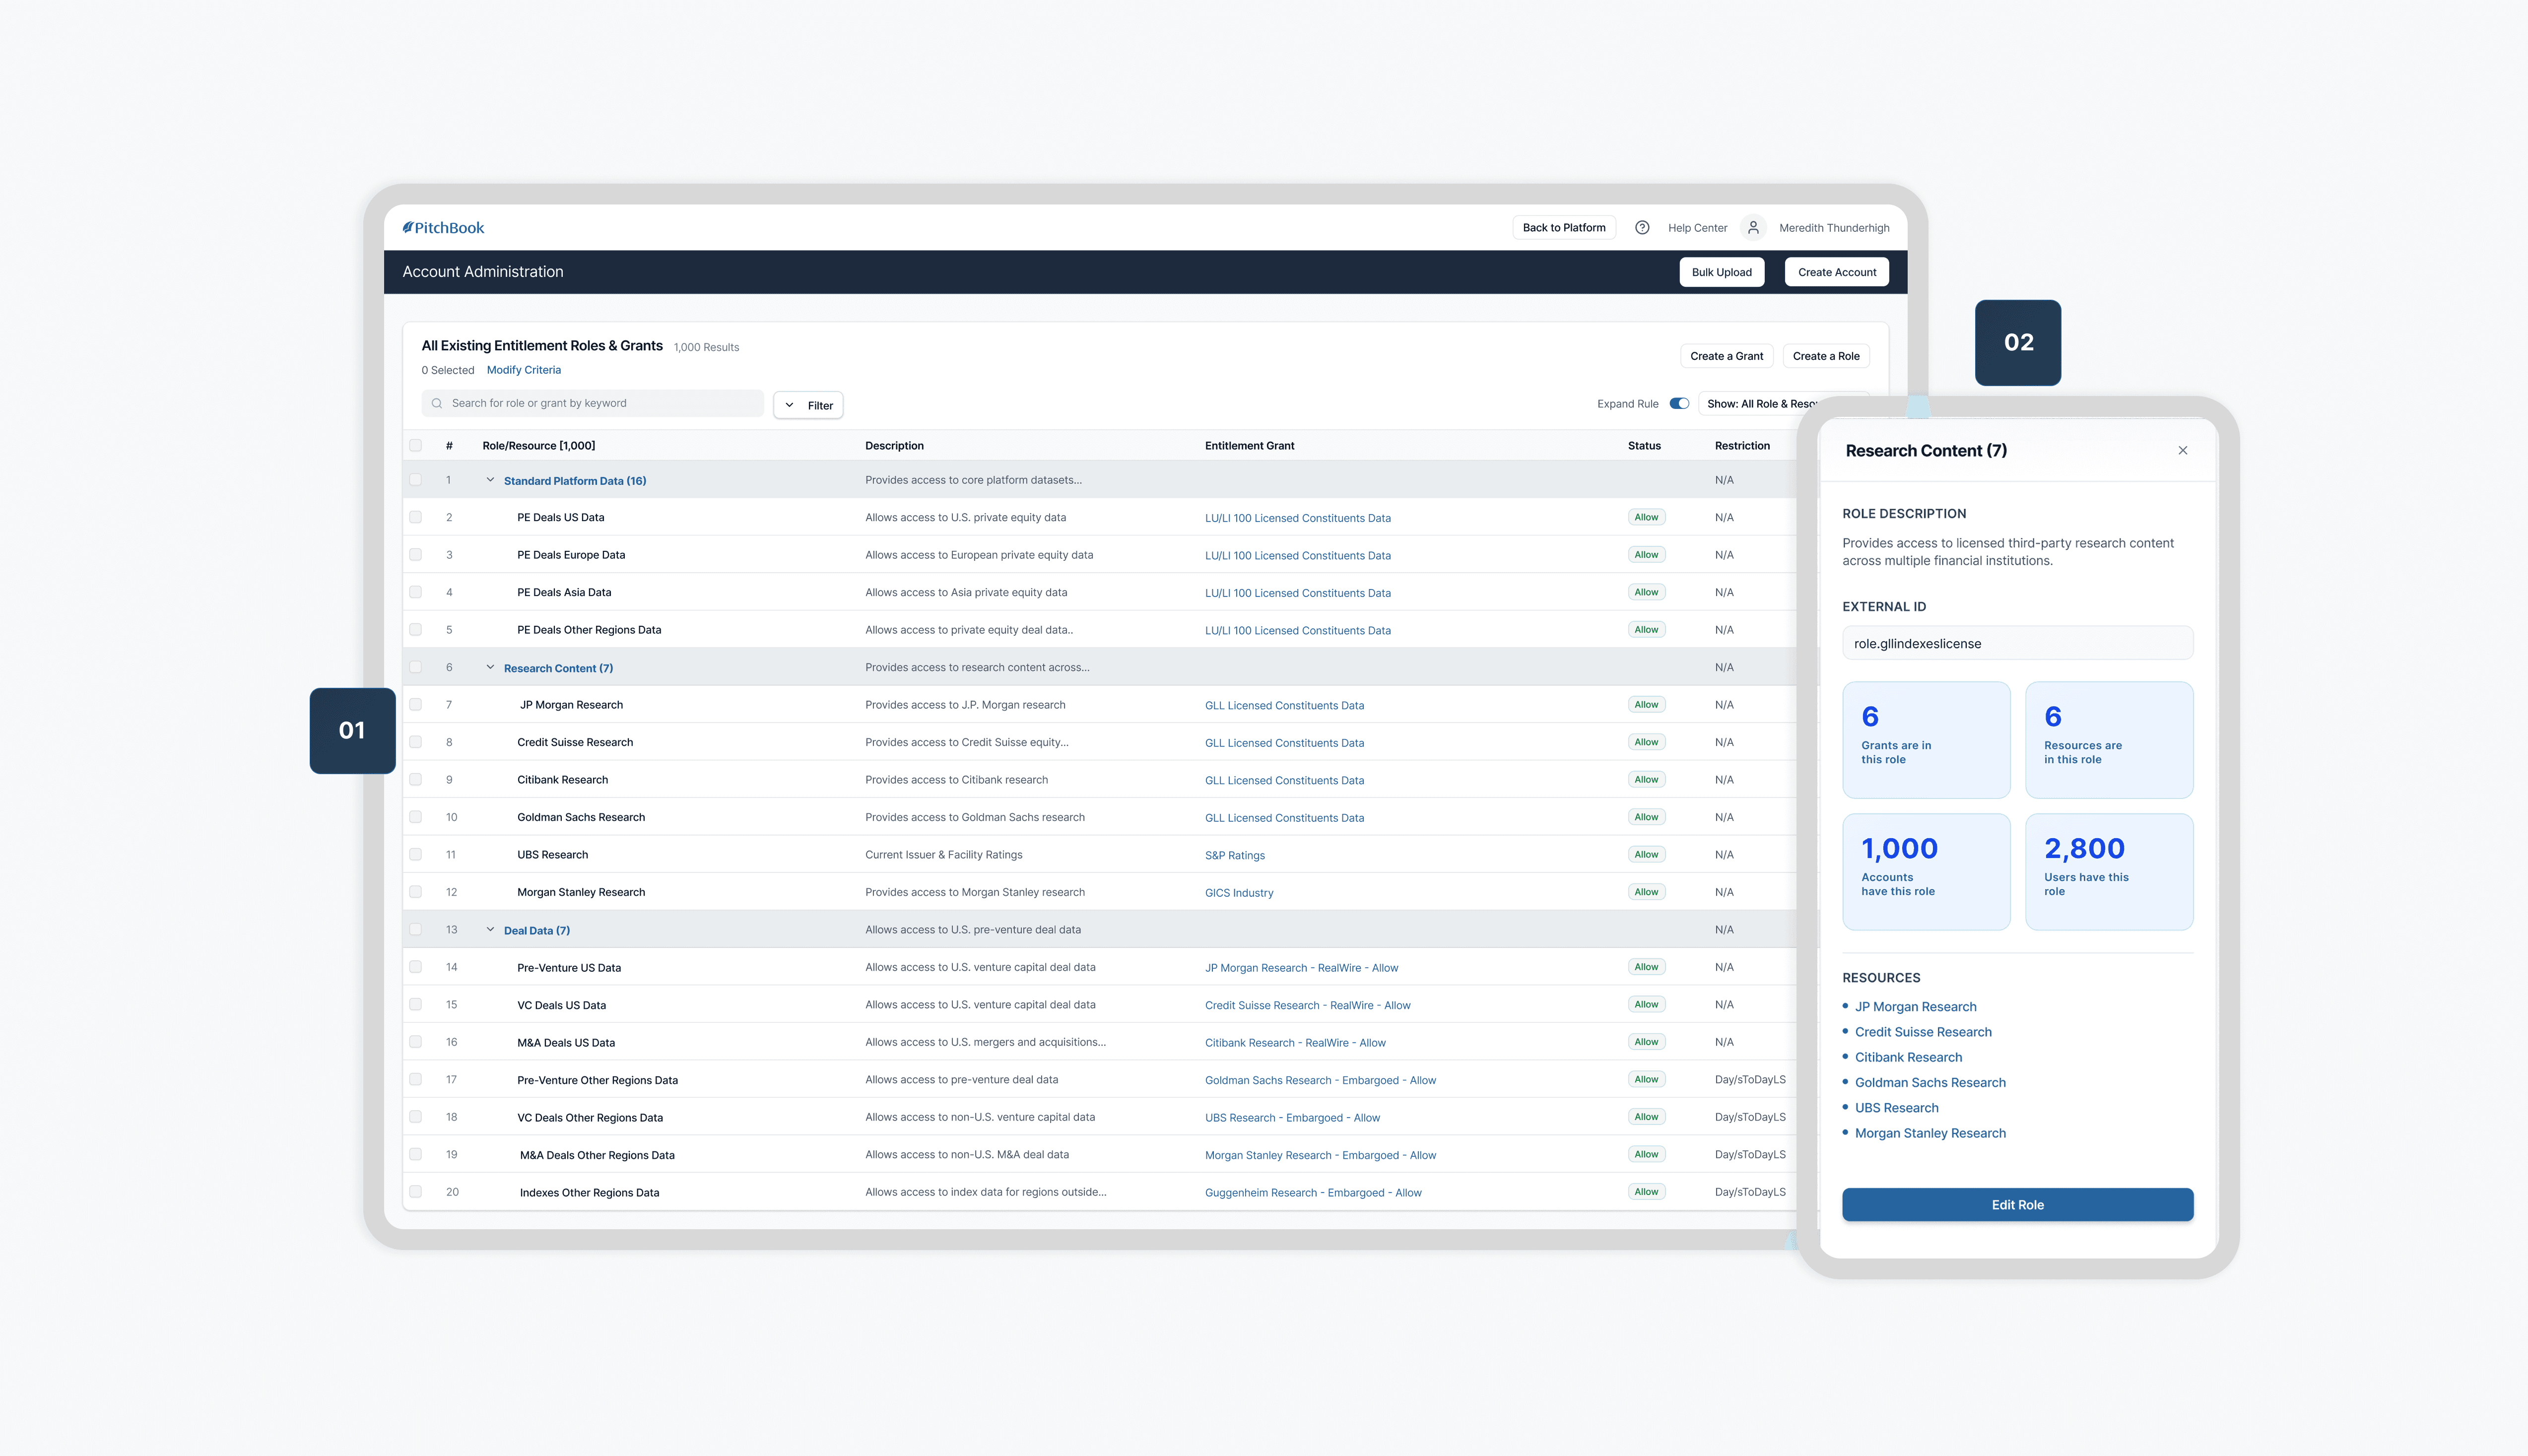Click the Allow status badge for UBS Research

pyautogui.click(x=1646, y=855)
